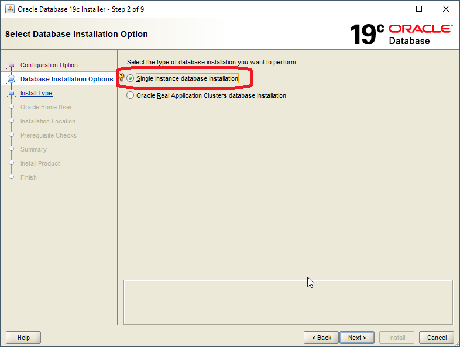Screen dimensions: 460x347
Task: Cancel the installer with Cancel button
Action: [437, 338]
